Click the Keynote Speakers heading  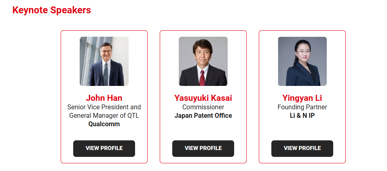[x=51, y=10]
